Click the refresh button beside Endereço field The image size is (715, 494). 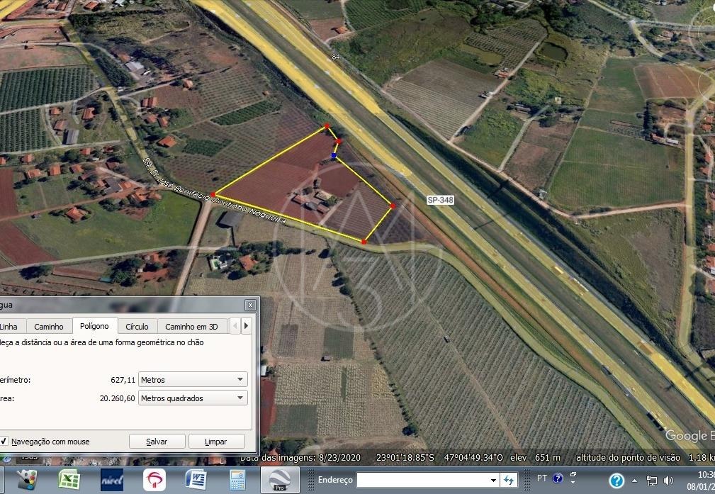pyautogui.click(x=509, y=480)
